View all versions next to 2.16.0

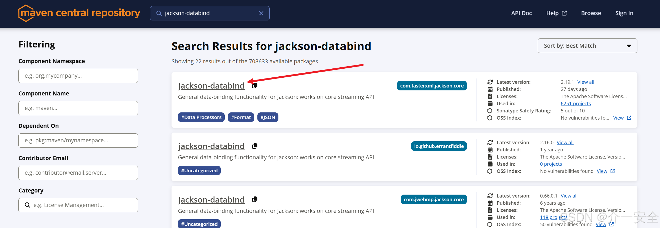(565, 142)
